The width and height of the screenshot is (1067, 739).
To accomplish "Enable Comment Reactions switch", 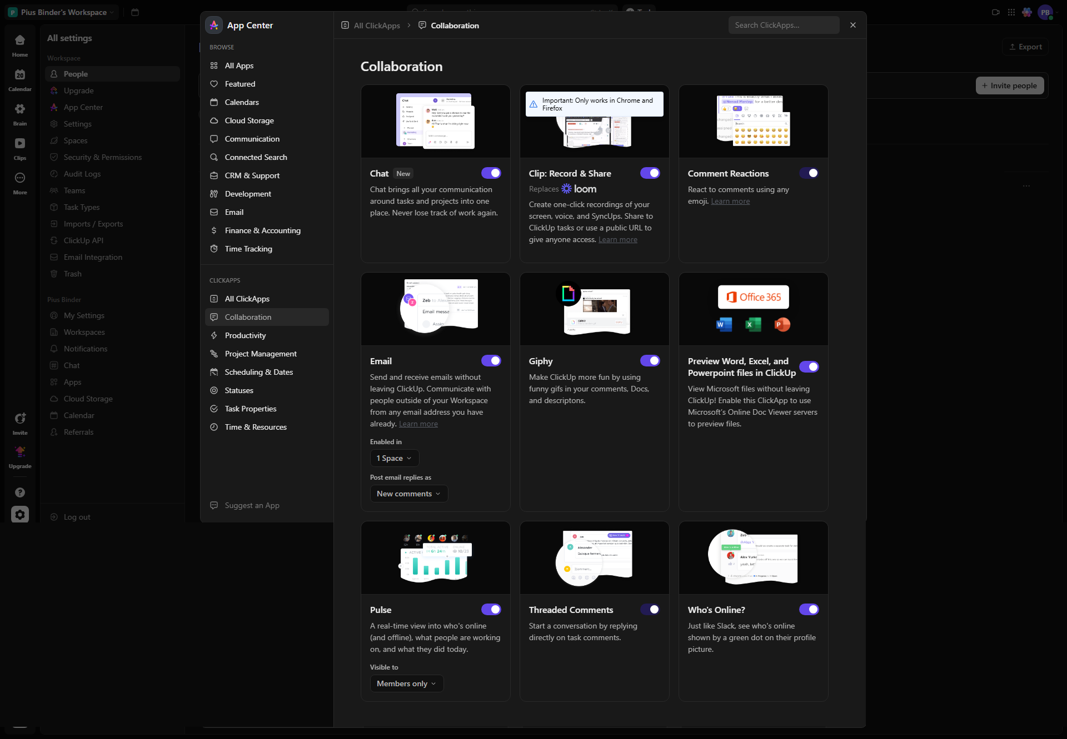I will 809,173.
